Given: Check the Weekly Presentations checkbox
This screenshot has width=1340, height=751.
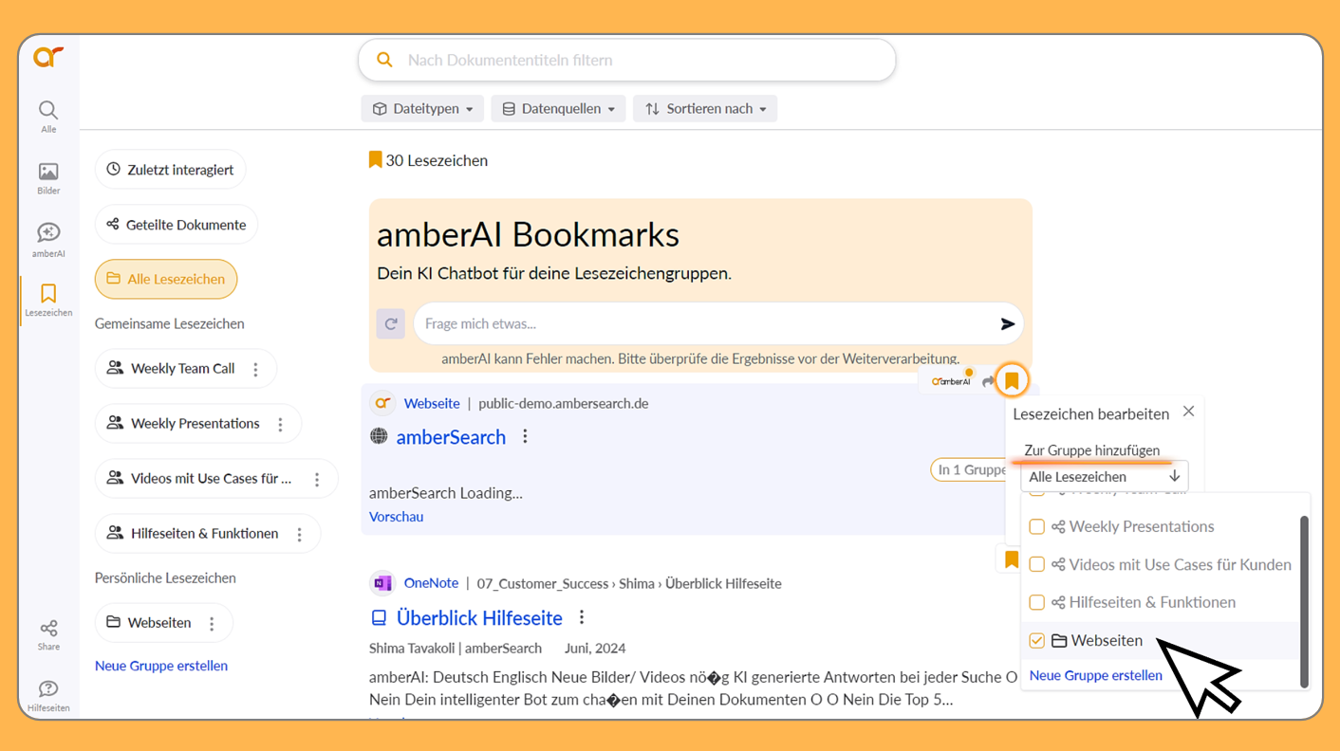Looking at the screenshot, I should [x=1036, y=526].
